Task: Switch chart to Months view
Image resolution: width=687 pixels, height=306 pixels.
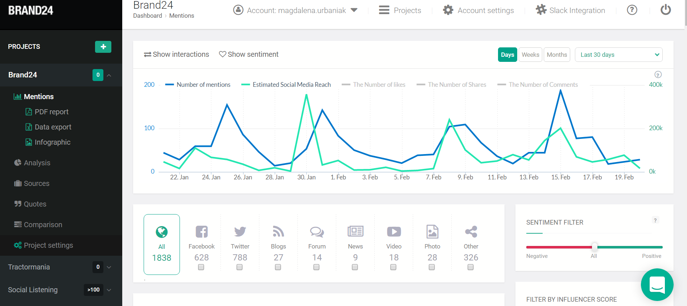Action: click(557, 55)
